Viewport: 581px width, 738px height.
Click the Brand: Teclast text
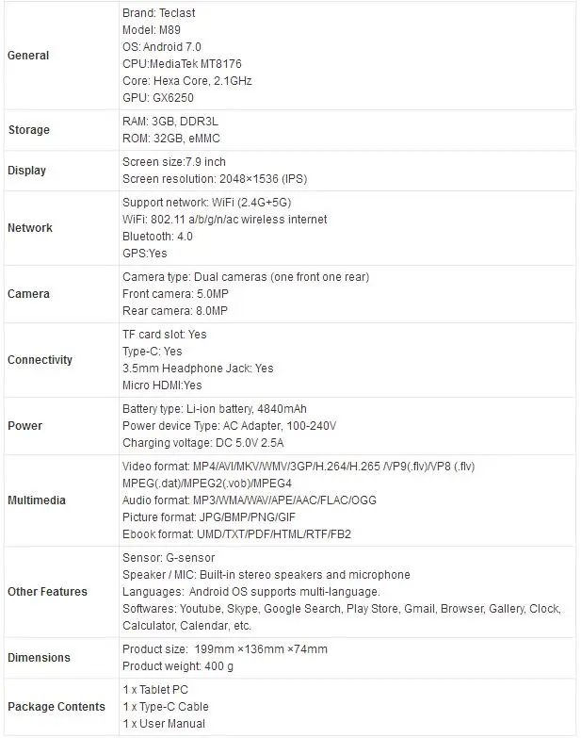point(159,13)
